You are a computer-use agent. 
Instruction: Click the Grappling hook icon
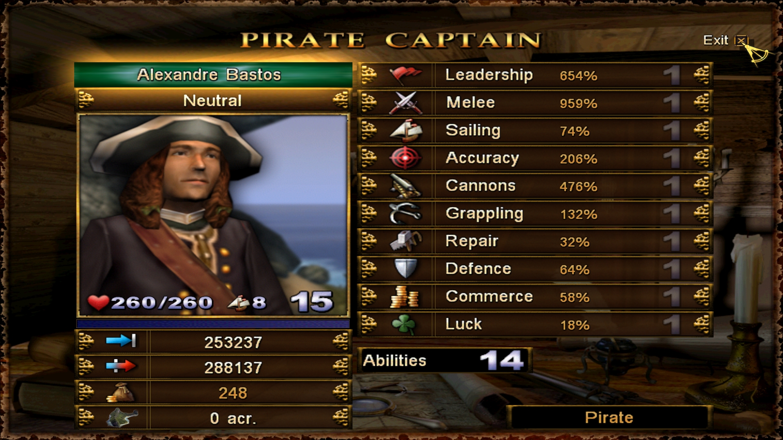pos(405,213)
